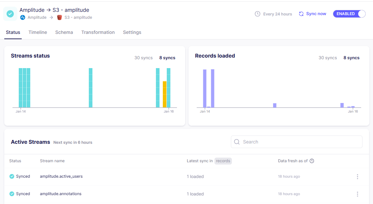Switch to the Timeline tab
This screenshot has width=373, height=204.
point(38,32)
